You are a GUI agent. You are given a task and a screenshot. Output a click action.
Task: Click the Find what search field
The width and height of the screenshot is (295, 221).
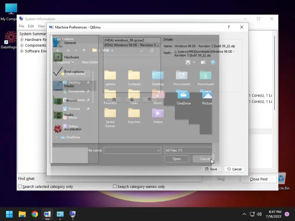coord(123,179)
